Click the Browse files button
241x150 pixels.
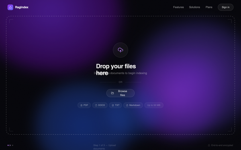pos(120,93)
